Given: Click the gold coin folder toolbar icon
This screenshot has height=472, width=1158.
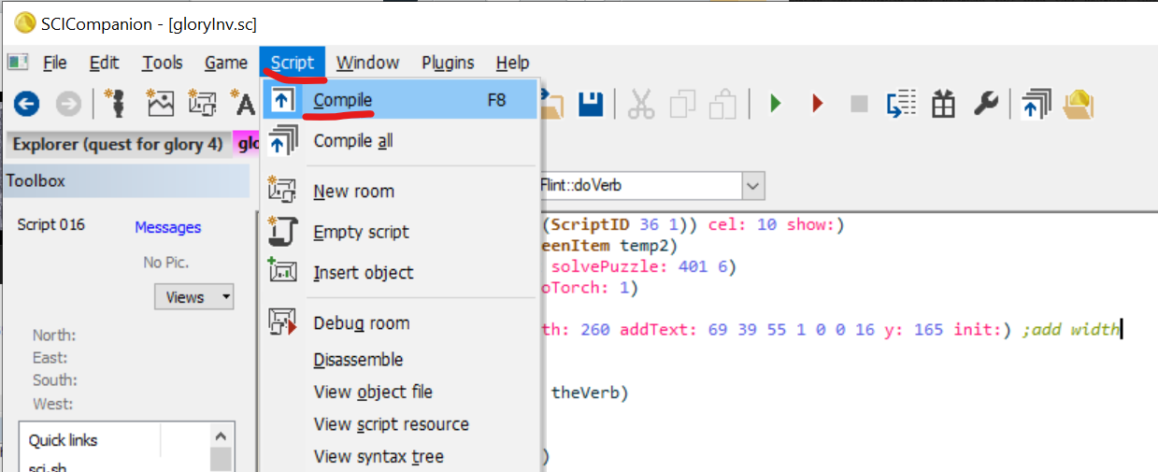Looking at the screenshot, I should (1079, 104).
